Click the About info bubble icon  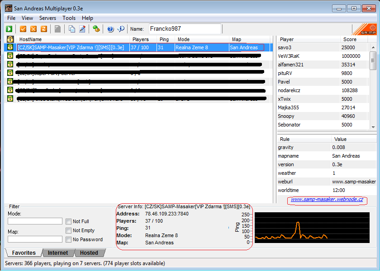point(121,29)
